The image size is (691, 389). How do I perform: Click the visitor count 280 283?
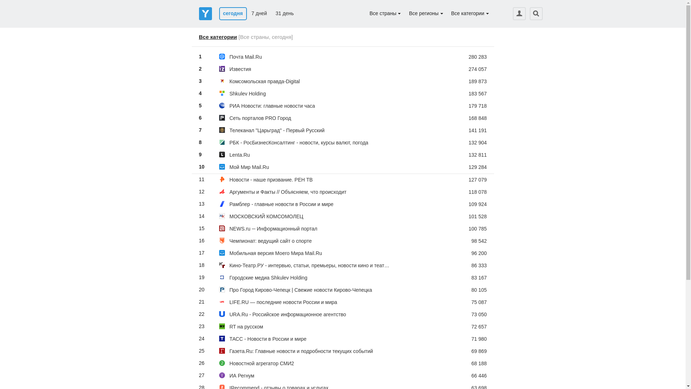point(478,57)
